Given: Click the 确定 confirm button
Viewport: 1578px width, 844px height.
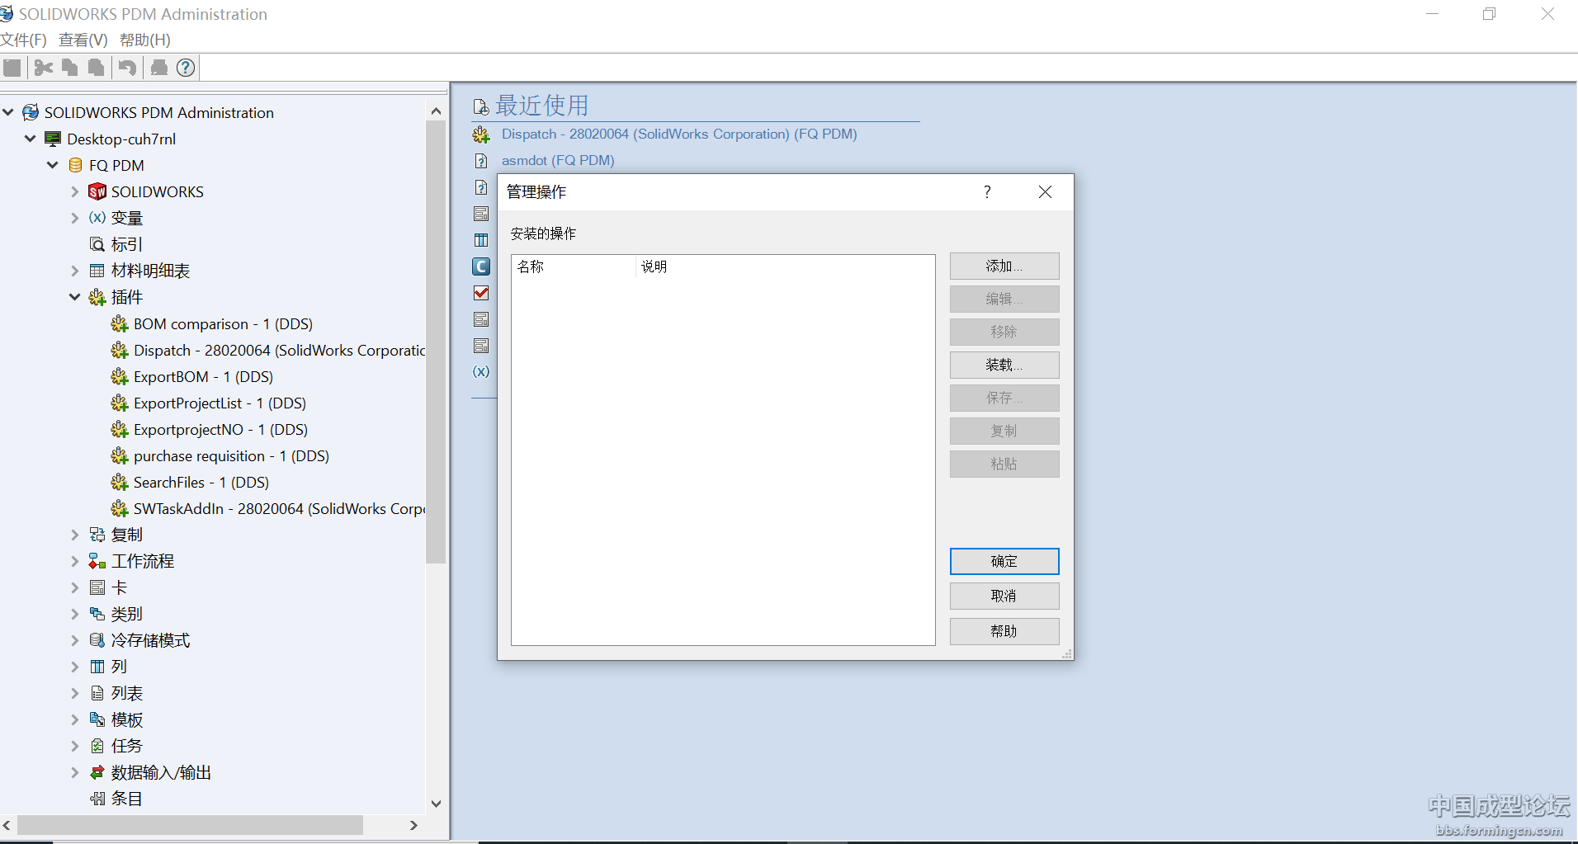Looking at the screenshot, I should point(1004,562).
